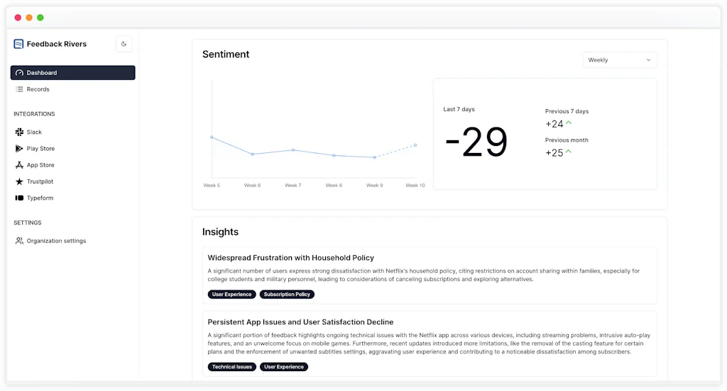Viewport: 727px width, 391px height.
Task: Click the Subscription Policy tag
Action: [x=287, y=295]
